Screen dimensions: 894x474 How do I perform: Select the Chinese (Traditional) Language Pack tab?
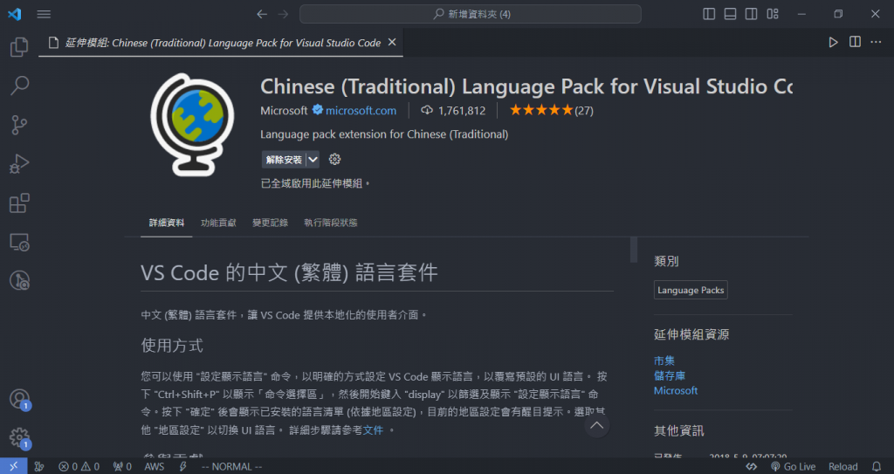[221, 43]
